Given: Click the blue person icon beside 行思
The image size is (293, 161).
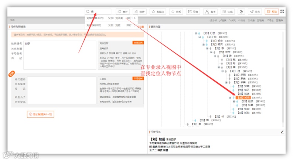Looking at the screenshot, I should click(x=199, y=33).
